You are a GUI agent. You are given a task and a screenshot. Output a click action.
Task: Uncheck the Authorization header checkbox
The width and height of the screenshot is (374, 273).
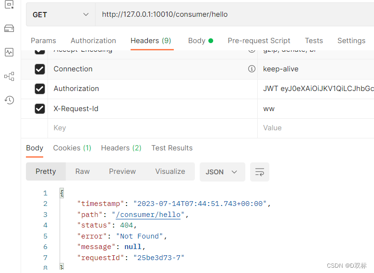(x=39, y=89)
